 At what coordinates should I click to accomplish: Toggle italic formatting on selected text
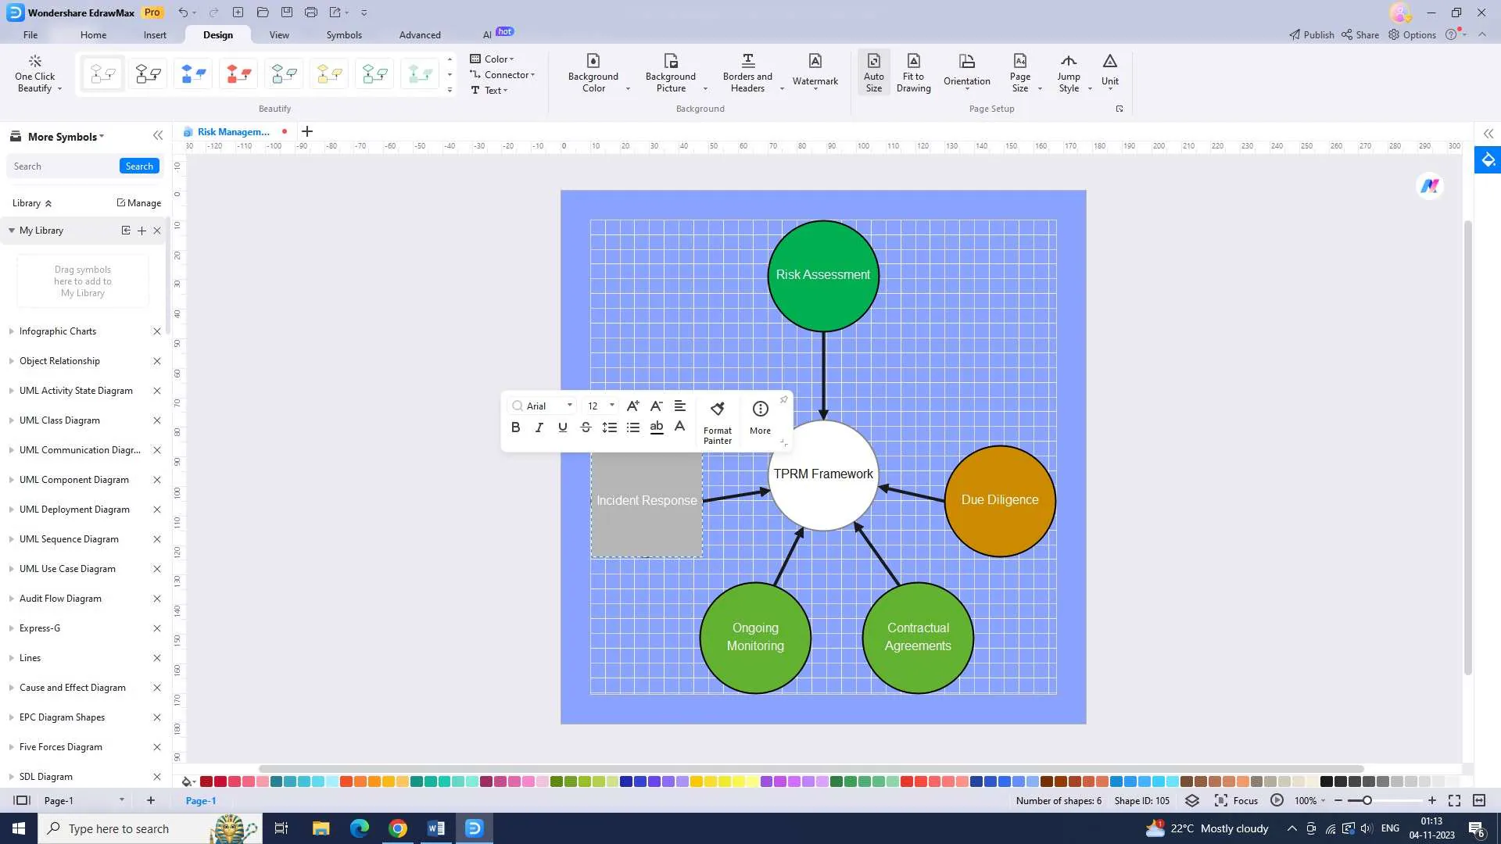pyautogui.click(x=538, y=427)
